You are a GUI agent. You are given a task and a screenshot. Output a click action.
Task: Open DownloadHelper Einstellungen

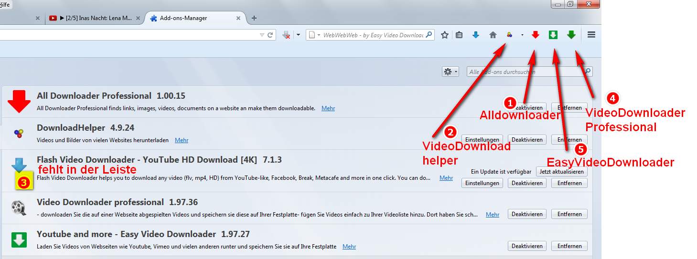coord(483,140)
